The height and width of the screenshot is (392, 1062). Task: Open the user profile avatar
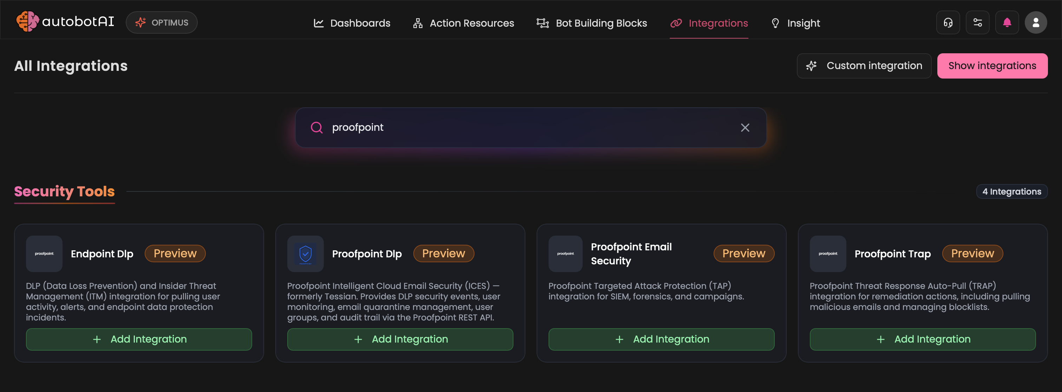(1036, 23)
